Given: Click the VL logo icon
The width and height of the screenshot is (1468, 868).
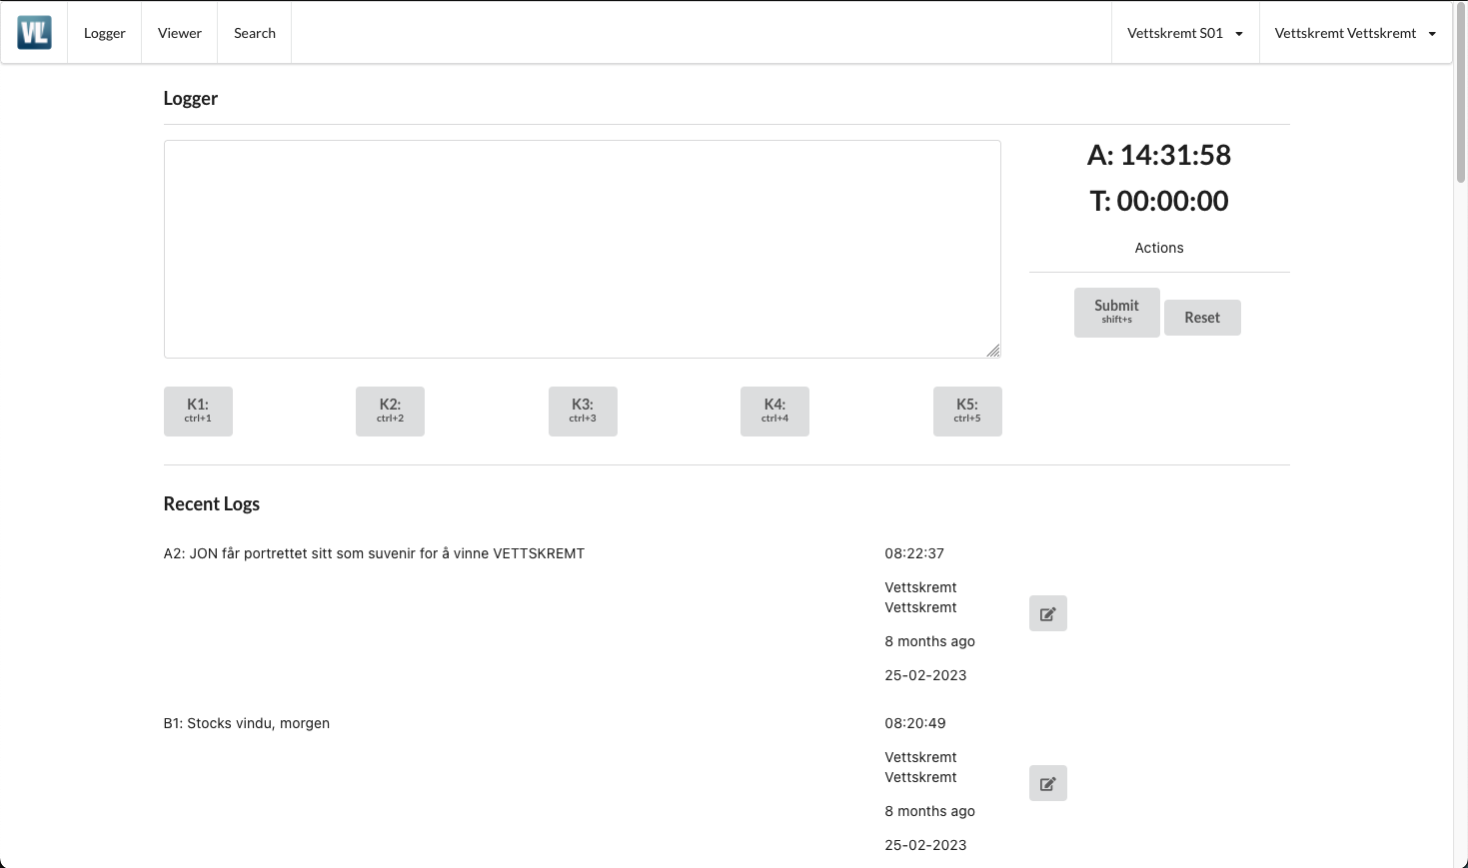Looking at the screenshot, I should pyautogui.click(x=34, y=33).
